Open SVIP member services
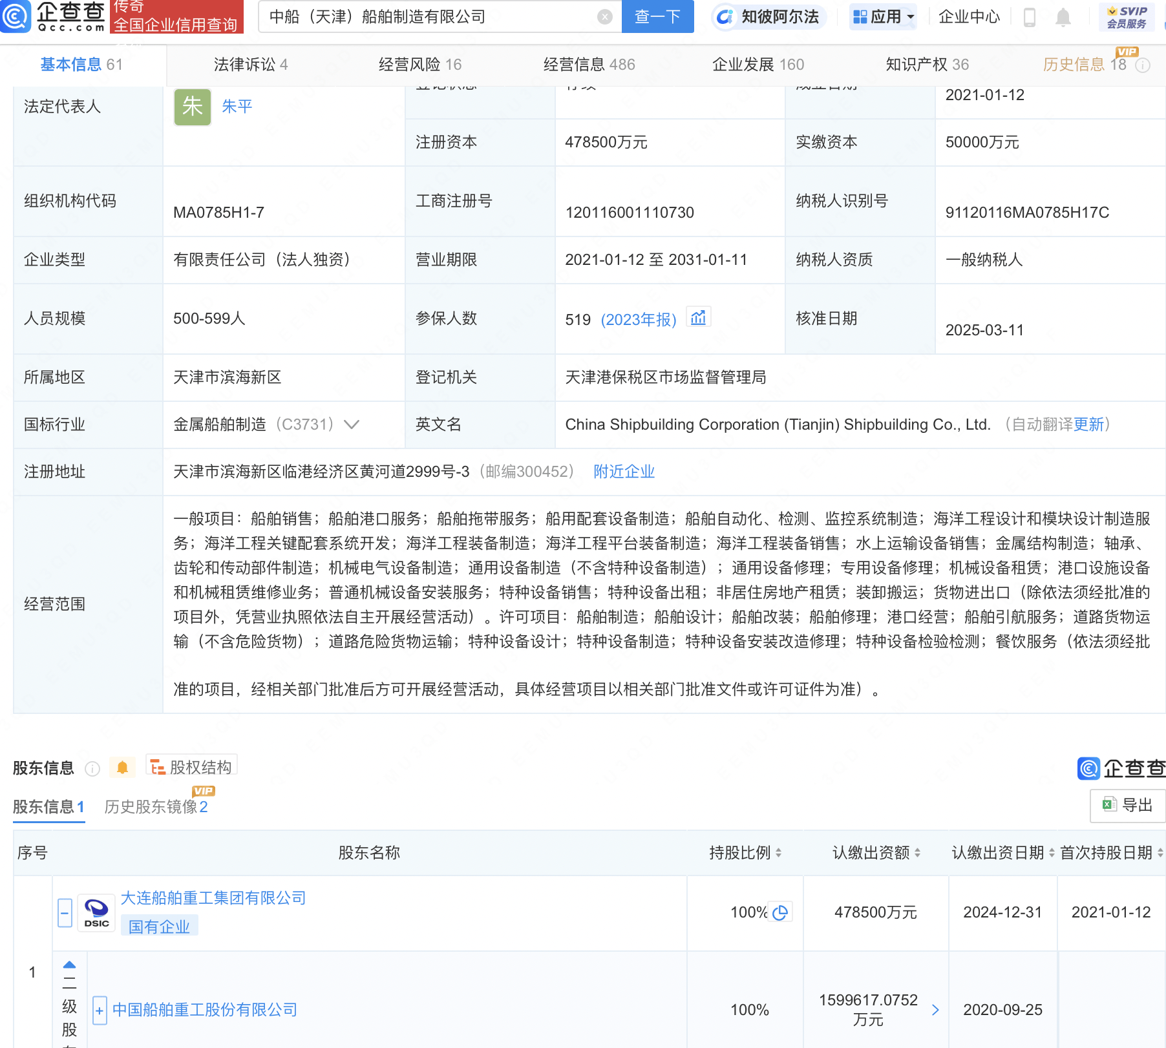Image resolution: width=1166 pixels, height=1048 pixels. tap(1127, 17)
